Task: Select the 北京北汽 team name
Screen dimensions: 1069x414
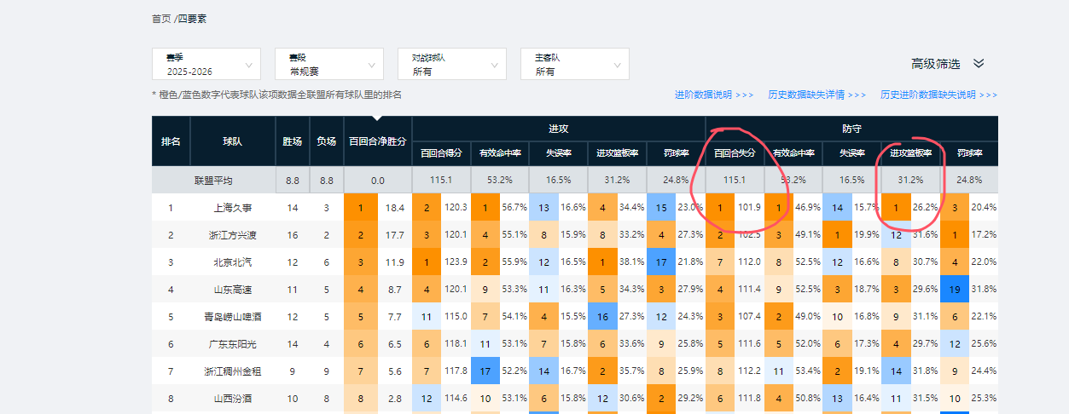Action: pos(233,262)
